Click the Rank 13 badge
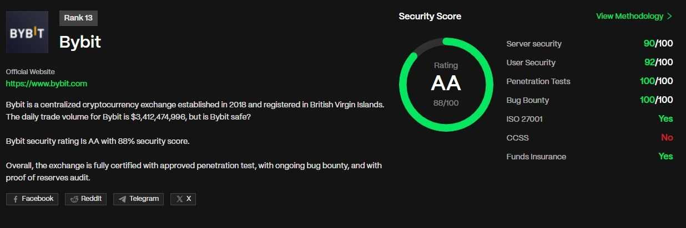The height and width of the screenshot is (228, 686). 78,18
